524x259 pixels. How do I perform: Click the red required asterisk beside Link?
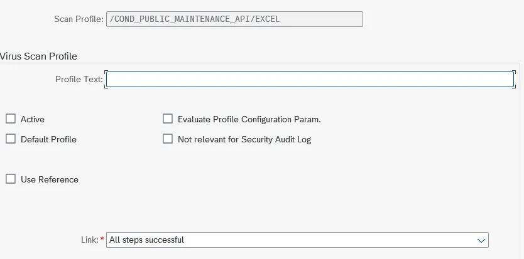(102, 240)
